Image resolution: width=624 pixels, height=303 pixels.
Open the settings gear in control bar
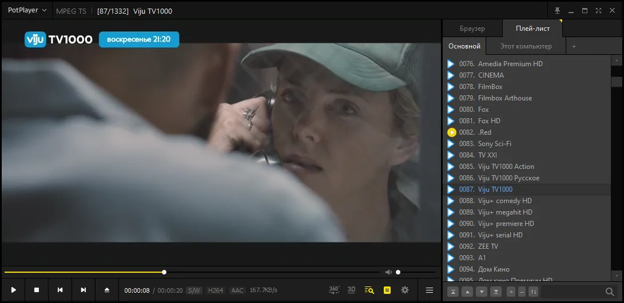[405, 290]
